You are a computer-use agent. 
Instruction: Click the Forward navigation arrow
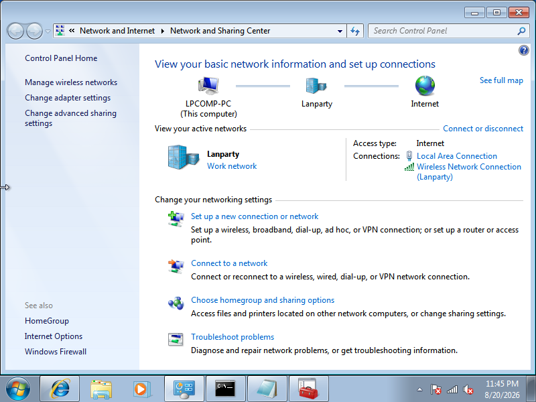pyautogui.click(x=34, y=31)
